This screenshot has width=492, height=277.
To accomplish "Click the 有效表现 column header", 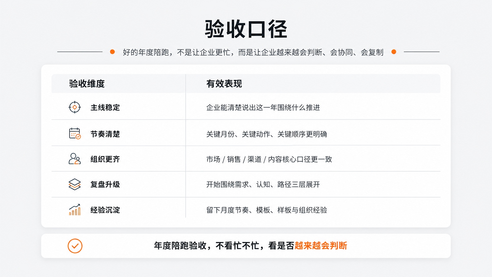I will pos(224,84).
